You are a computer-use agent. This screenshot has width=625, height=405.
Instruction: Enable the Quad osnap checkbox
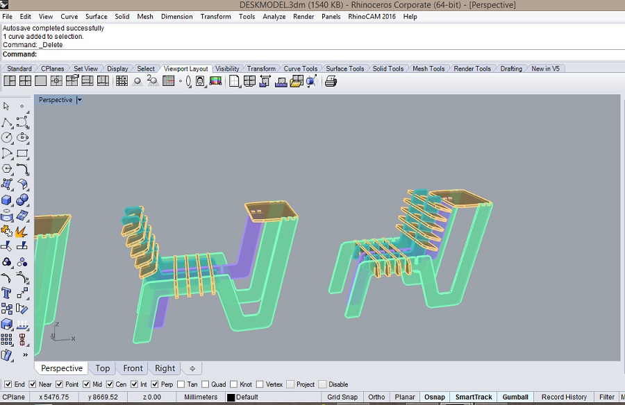coord(206,384)
